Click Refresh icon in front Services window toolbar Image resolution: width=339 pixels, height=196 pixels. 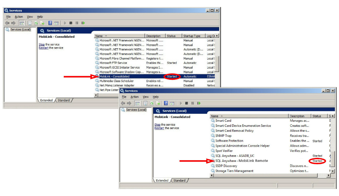[152, 103]
